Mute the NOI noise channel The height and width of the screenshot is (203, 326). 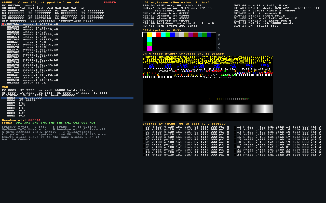[92, 123]
